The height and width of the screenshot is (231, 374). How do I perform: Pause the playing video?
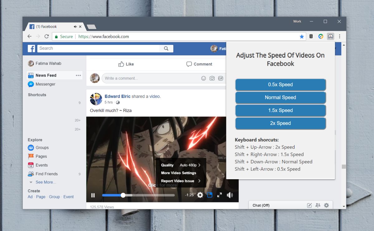[93, 195]
